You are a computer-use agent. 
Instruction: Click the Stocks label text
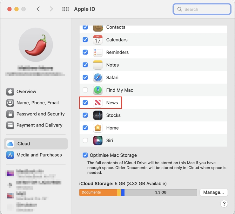coord(113,115)
